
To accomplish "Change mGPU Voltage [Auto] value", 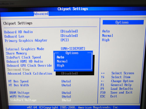I will click(x=66, y=97).
